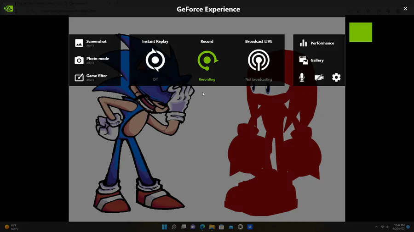Viewport: 414px width, 232px height.
Task: Toggle the camera off icon
Action: point(319,77)
